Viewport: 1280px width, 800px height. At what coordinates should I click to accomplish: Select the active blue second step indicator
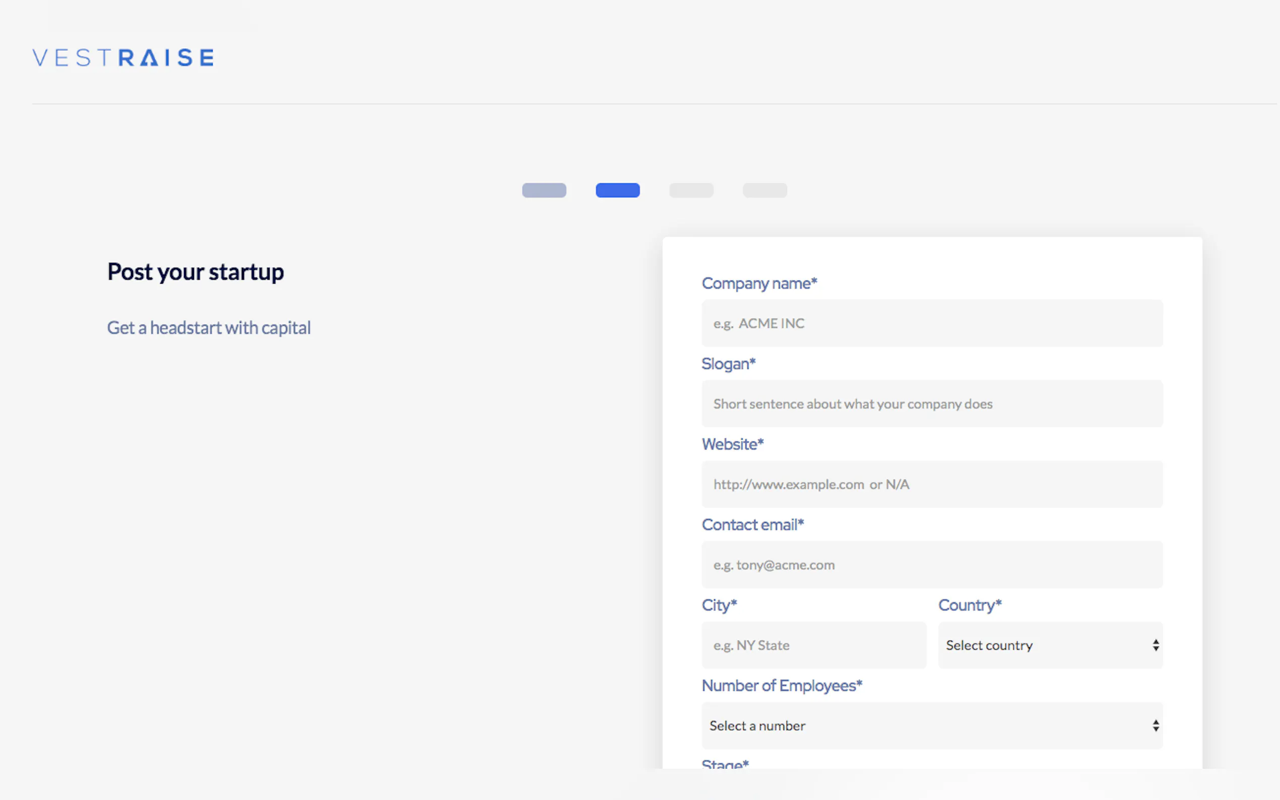[617, 190]
